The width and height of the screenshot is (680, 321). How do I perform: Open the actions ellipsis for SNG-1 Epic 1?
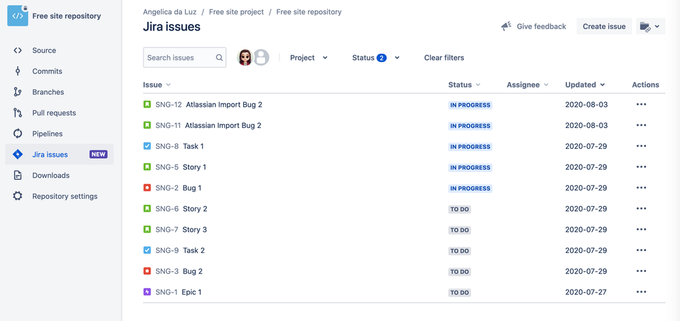click(x=641, y=292)
